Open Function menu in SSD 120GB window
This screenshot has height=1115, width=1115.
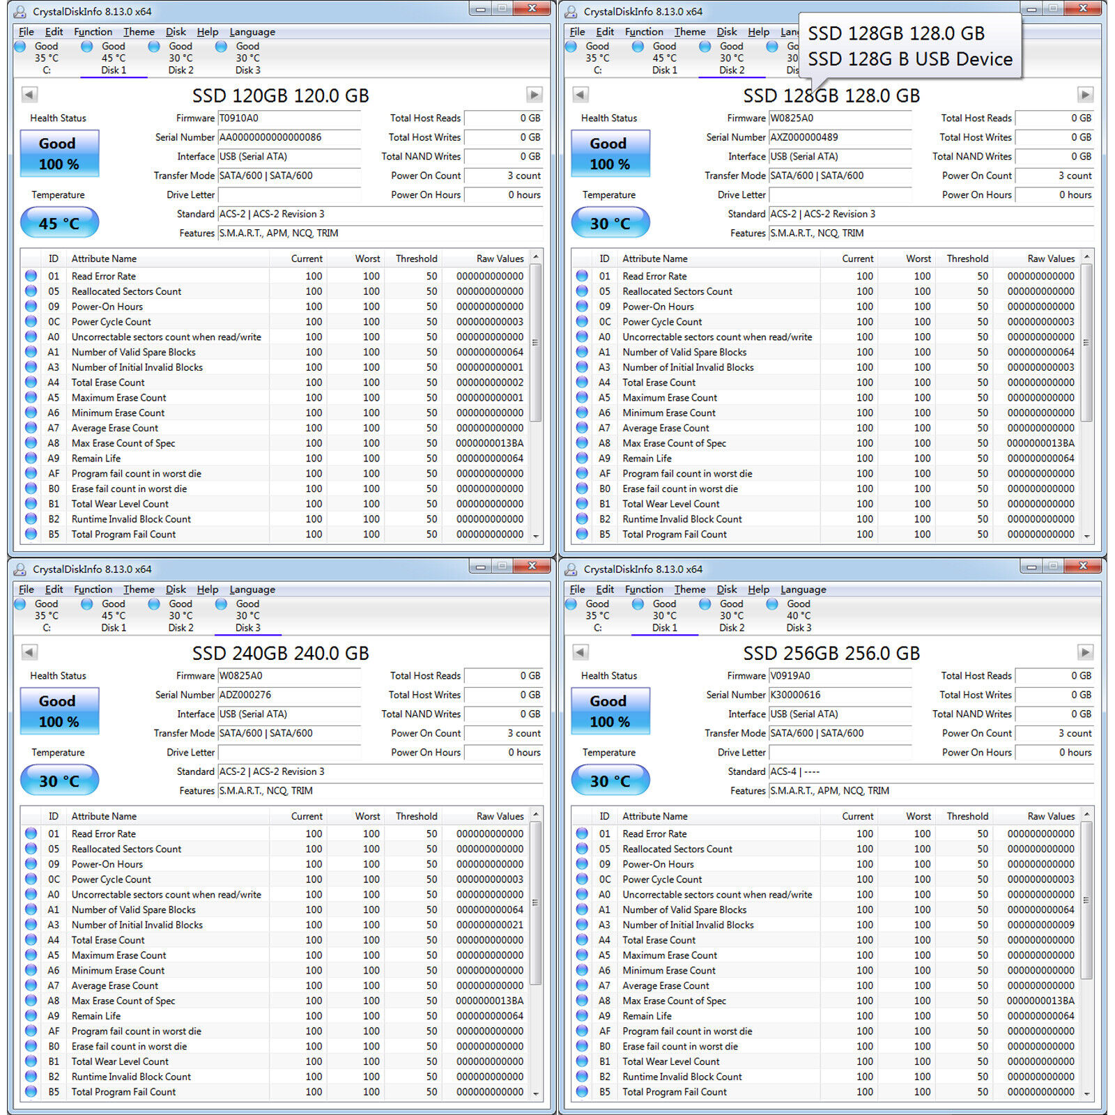93,32
